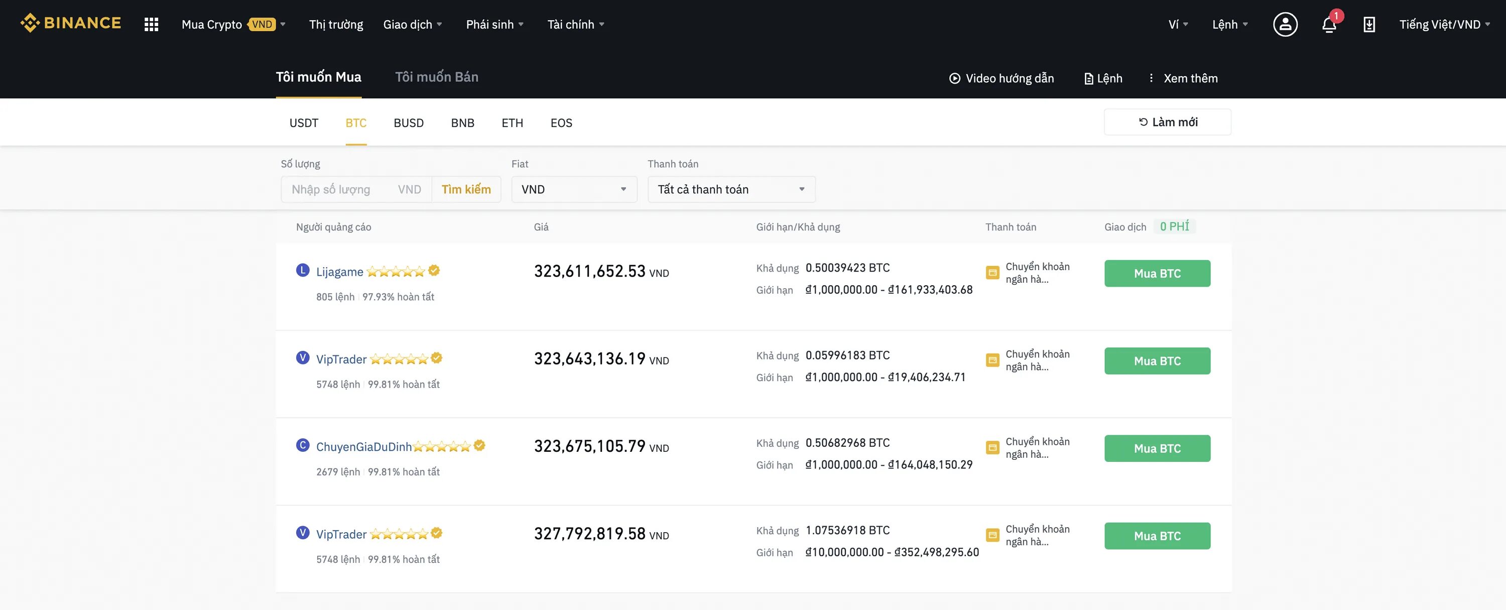This screenshot has width=1506, height=610.
Task: Select the USDT coin tab
Action: tap(304, 123)
